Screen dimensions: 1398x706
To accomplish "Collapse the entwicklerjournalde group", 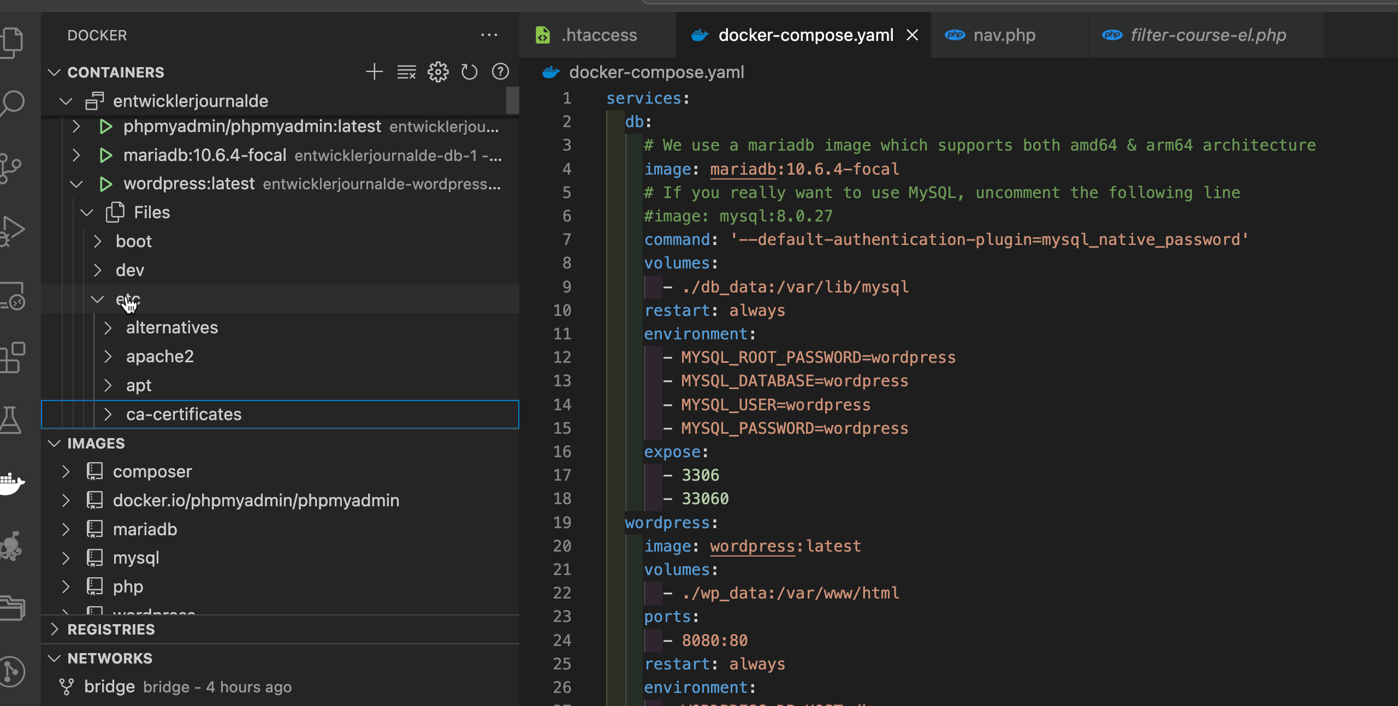I will click(66, 101).
